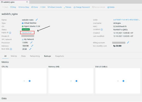Edit Processor vCPU pencil icon

(x=31, y=42)
